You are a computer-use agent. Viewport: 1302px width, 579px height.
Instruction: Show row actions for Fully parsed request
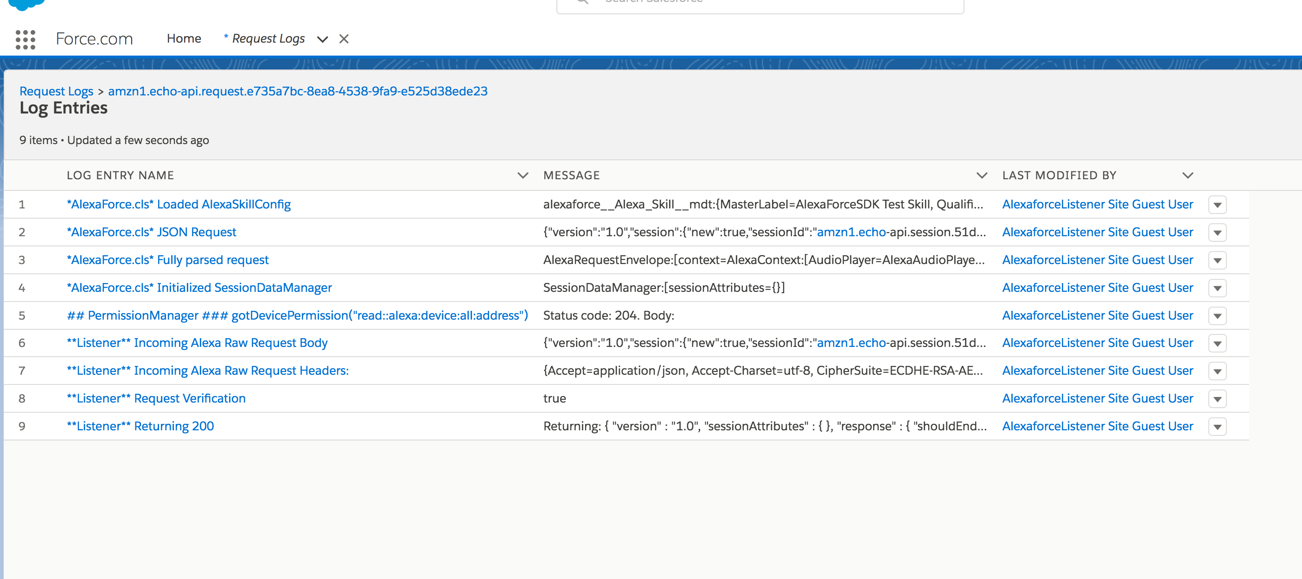1217,260
